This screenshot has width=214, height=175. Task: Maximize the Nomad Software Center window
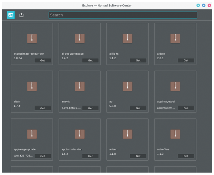(204, 5)
